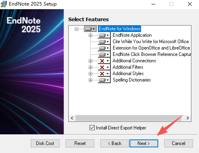Viewport: 199px width, 153px height.
Task: Click the EndNote setup installer icon in the title bar
Action: (4, 4)
